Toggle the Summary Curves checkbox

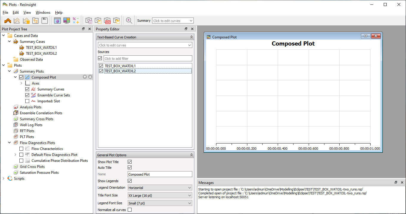pos(27,89)
